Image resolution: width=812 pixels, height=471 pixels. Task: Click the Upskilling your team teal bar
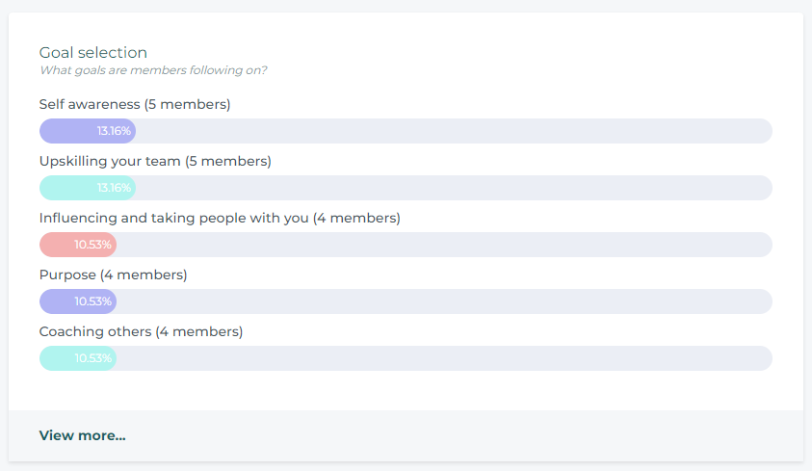[x=88, y=188]
